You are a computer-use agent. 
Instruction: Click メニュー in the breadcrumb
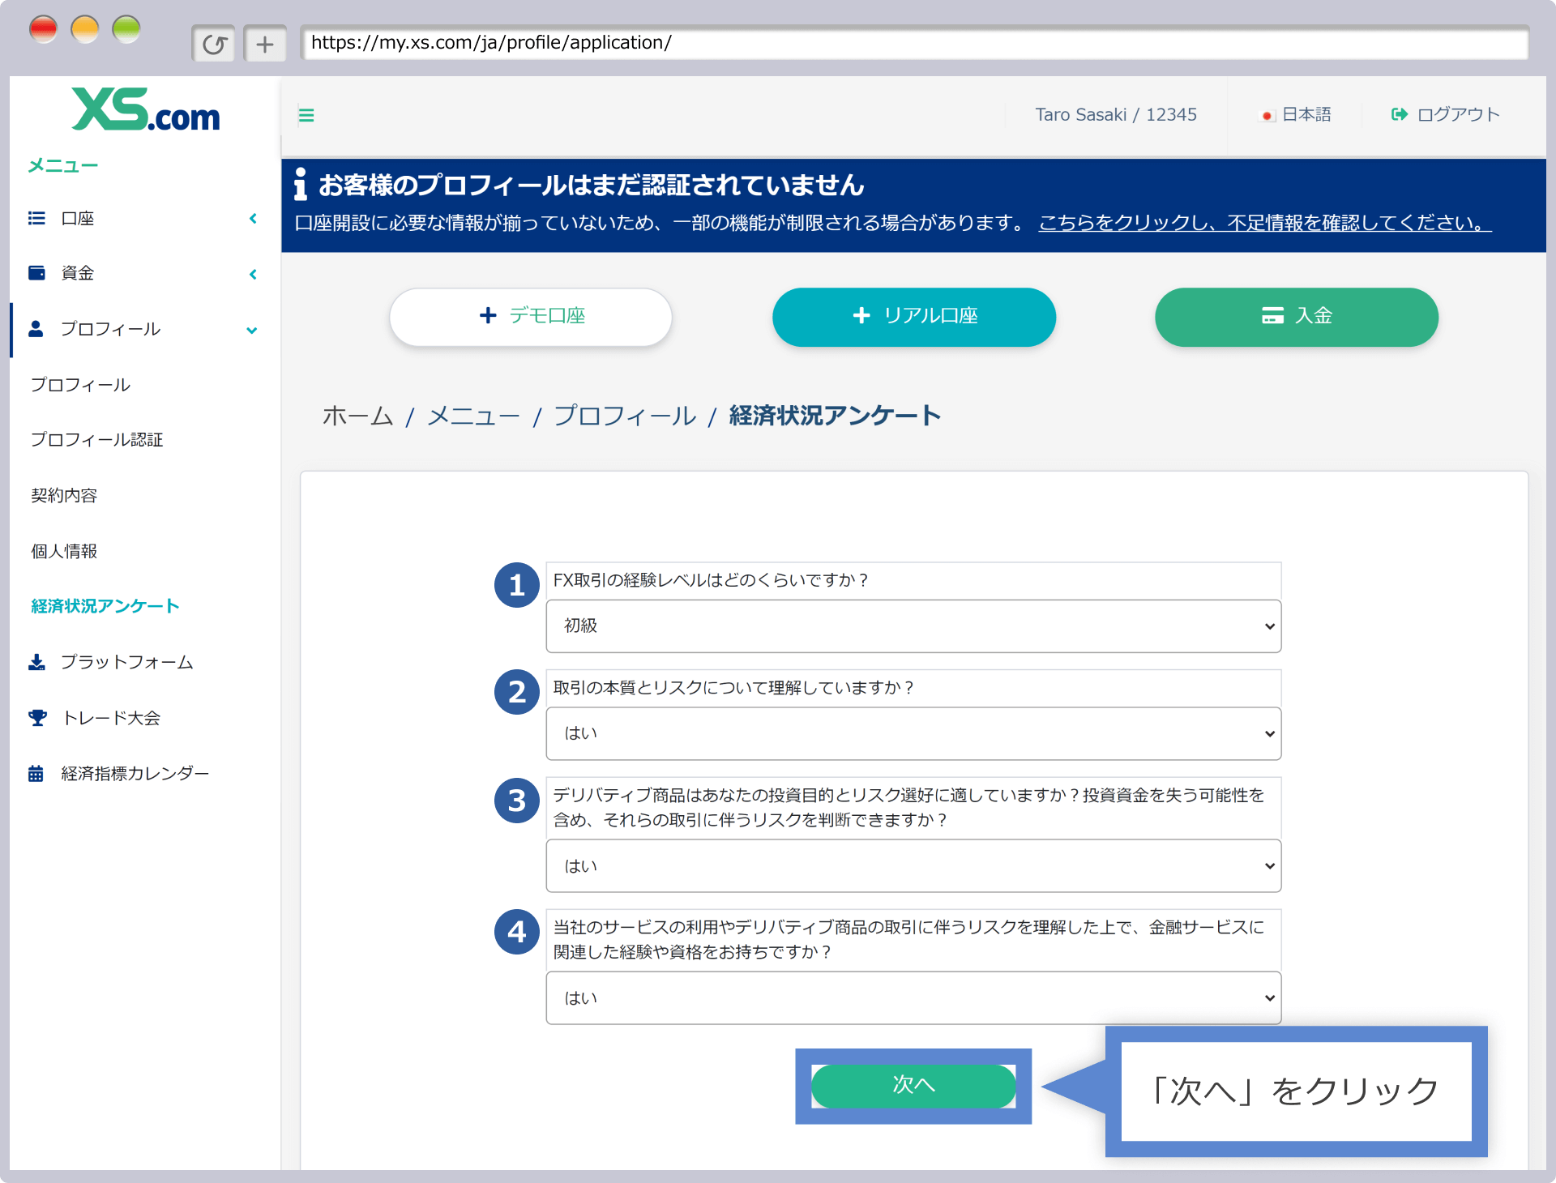click(473, 416)
